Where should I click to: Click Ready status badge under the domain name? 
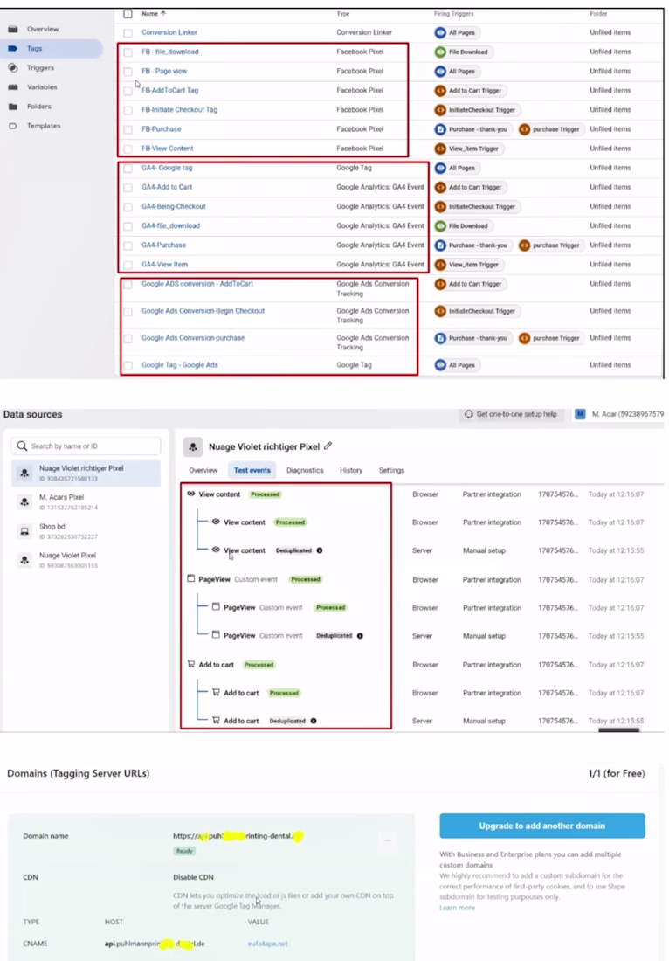pos(183,851)
